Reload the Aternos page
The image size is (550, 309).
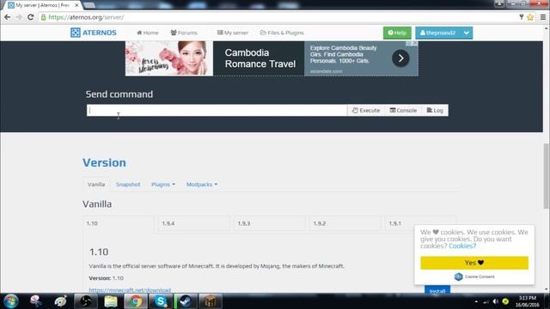click(x=31, y=17)
